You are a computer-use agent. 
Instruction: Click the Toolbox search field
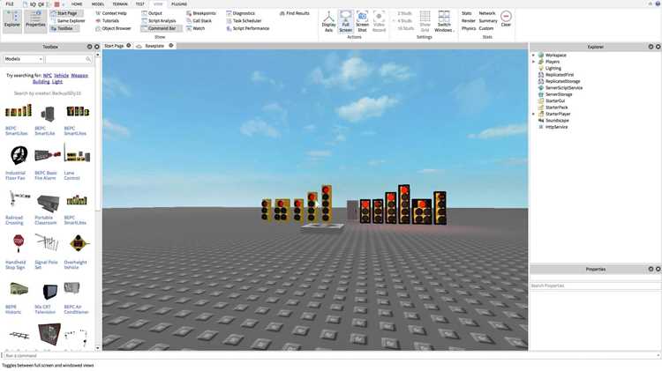tap(65, 59)
